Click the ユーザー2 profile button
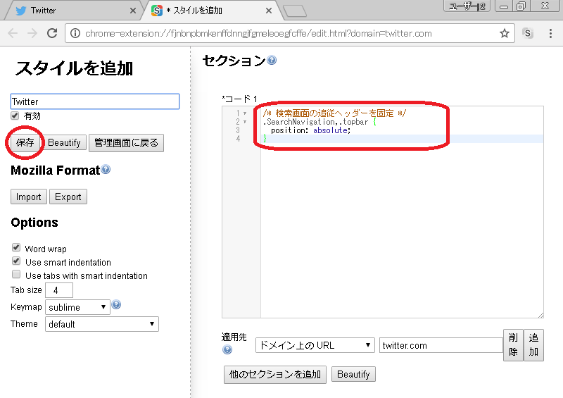This screenshot has width=563, height=398. pos(467,6)
